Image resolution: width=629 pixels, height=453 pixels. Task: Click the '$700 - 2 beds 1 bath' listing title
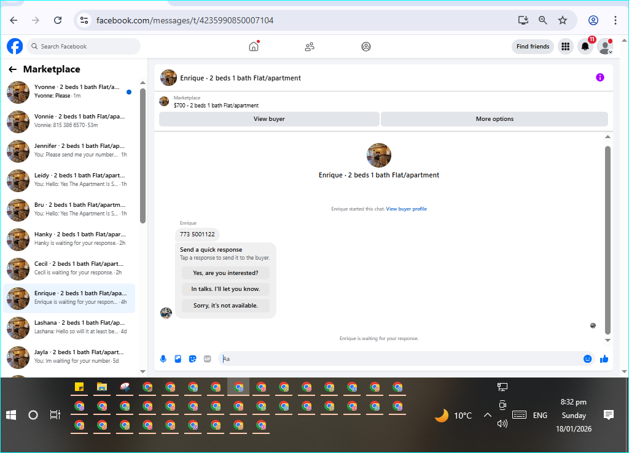pos(216,106)
